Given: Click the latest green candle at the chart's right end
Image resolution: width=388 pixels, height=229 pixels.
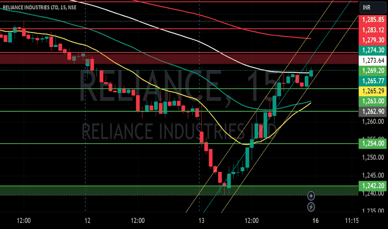Looking at the screenshot, I should point(311,73).
